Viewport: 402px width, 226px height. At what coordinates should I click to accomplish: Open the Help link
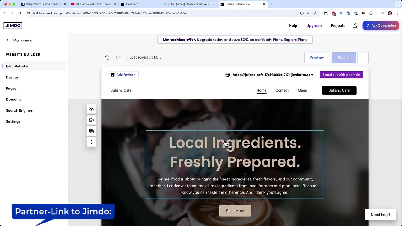tap(293, 26)
